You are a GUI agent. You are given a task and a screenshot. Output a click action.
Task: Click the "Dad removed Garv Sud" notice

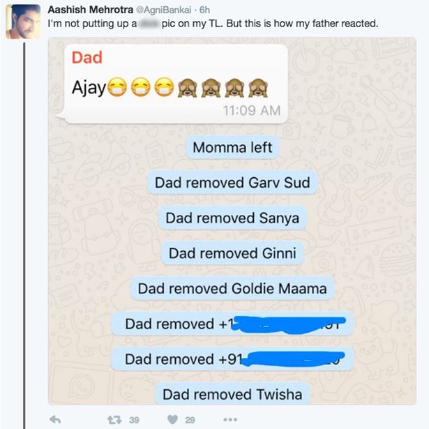[232, 183]
